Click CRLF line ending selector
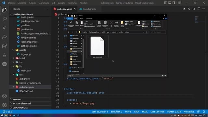The width and height of the screenshot is (208, 117). (x=136, y=112)
